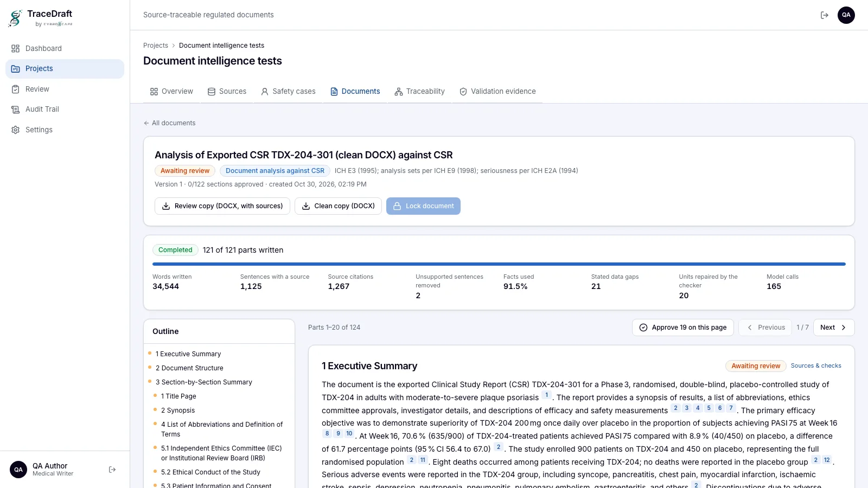Open 4 List of Abbreviations outline item

pyautogui.click(x=222, y=429)
